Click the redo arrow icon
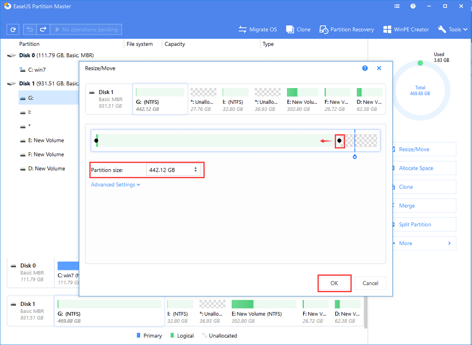The height and width of the screenshot is (345, 472). [x=43, y=29]
